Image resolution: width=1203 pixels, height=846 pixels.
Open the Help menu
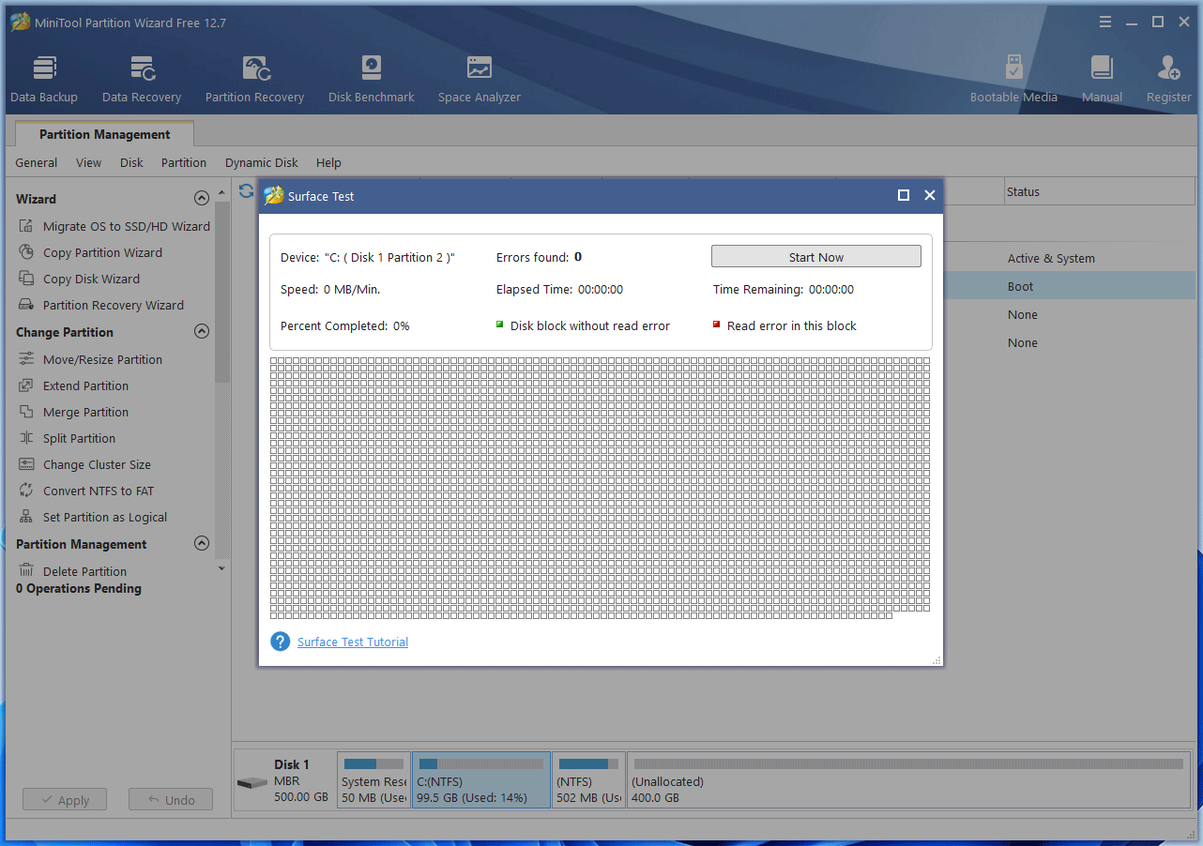pyautogui.click(x=328, y=162)
